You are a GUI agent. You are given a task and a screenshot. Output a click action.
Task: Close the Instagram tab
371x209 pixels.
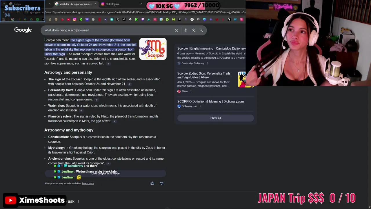pos(141,4)
